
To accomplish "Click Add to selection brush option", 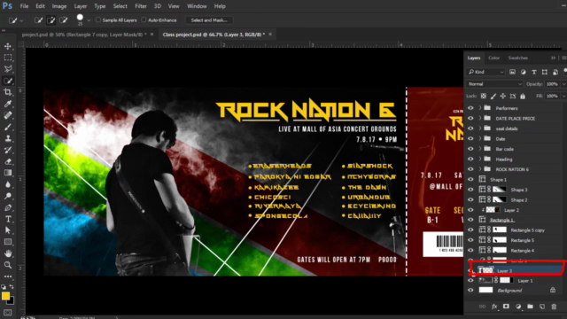I will [x=51, y=20].
